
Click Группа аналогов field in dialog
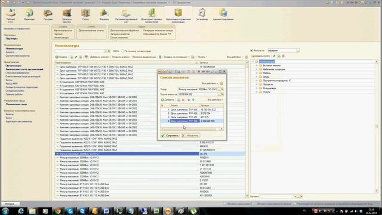[198, 94]
